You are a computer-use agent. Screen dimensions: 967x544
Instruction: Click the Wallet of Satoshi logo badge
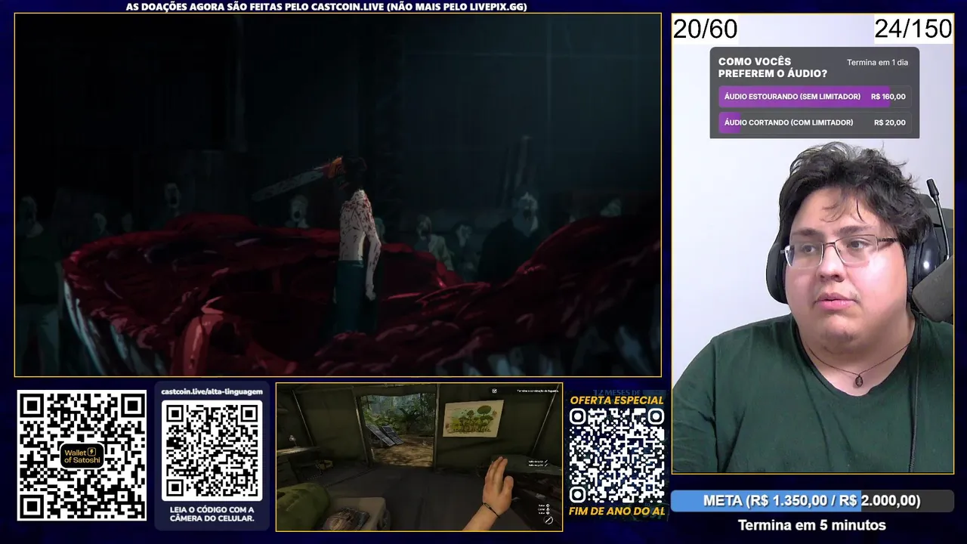pyautogui.click(x=80, y=456)
